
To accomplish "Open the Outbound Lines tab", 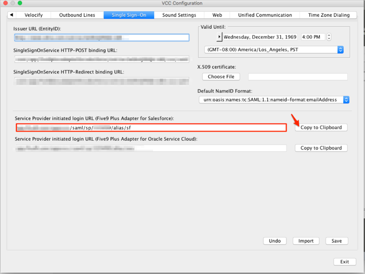I will 77,15.
